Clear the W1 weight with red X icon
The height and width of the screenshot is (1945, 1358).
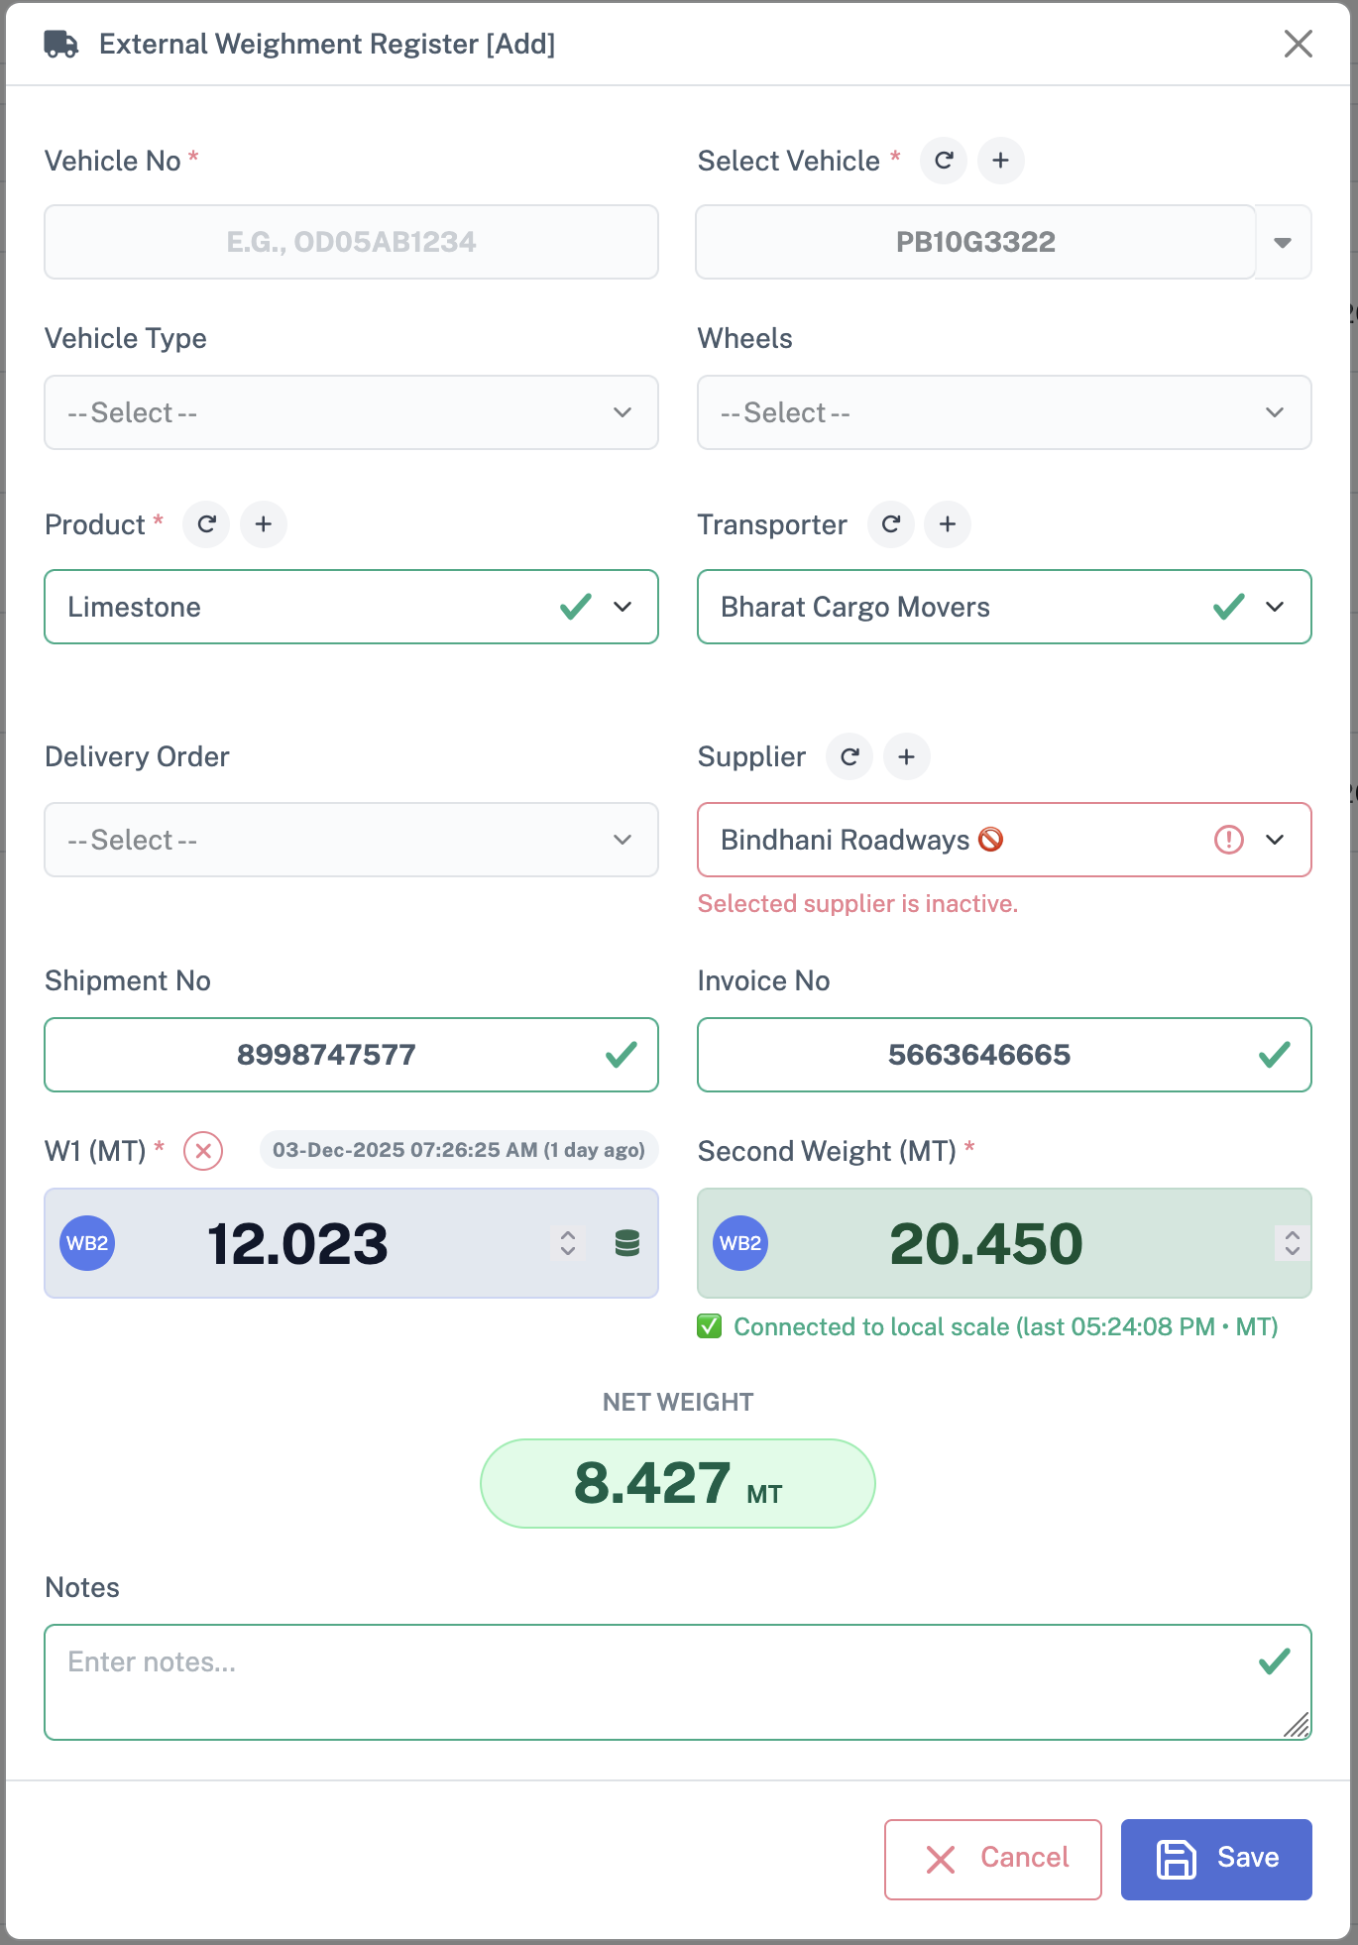(x=203, y=1151)
